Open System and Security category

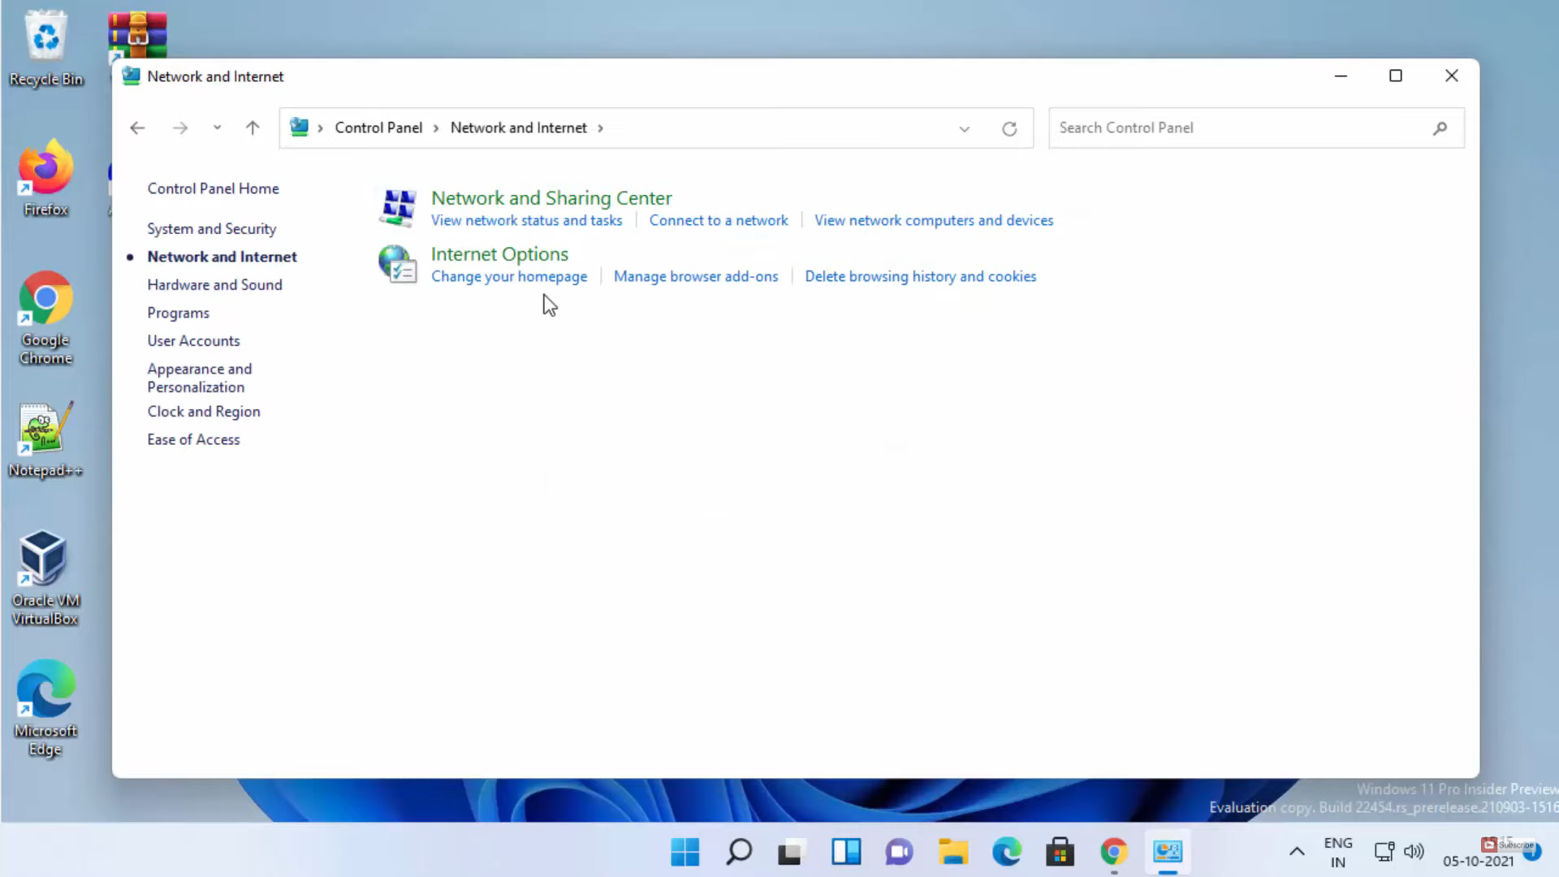tap(211, 229)
